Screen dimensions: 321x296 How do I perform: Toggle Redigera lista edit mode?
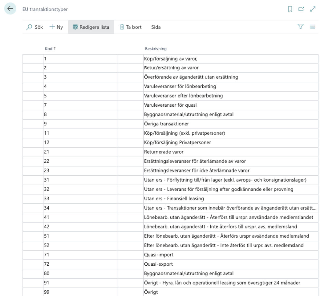(x=91, y=27)
